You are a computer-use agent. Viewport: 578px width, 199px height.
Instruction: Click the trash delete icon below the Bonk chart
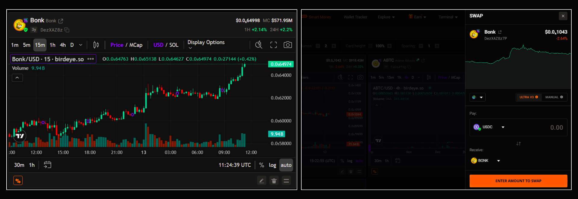(x=274, y=181)
